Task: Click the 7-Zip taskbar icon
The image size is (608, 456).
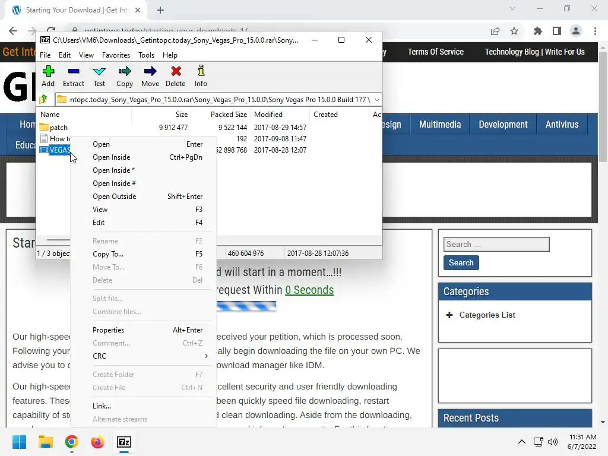Action: click(x=123, y=442)
